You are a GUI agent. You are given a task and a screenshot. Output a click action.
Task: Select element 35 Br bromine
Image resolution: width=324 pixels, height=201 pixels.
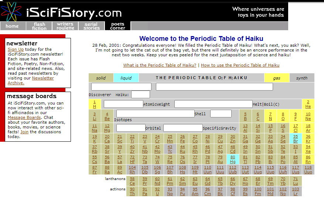pyautogui.click(x=296, y=139)
